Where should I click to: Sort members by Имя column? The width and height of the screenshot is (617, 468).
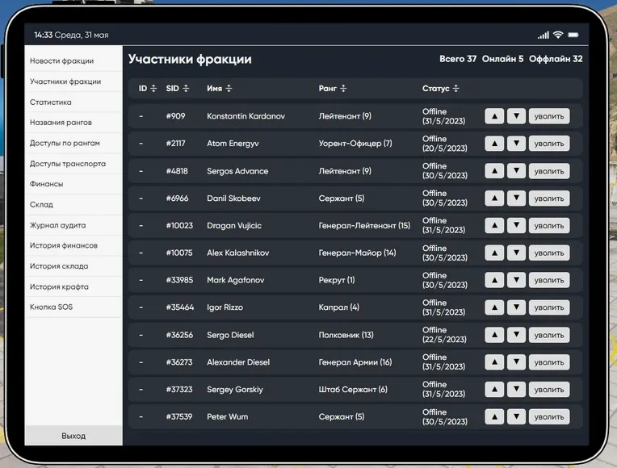tap(220, 89)
